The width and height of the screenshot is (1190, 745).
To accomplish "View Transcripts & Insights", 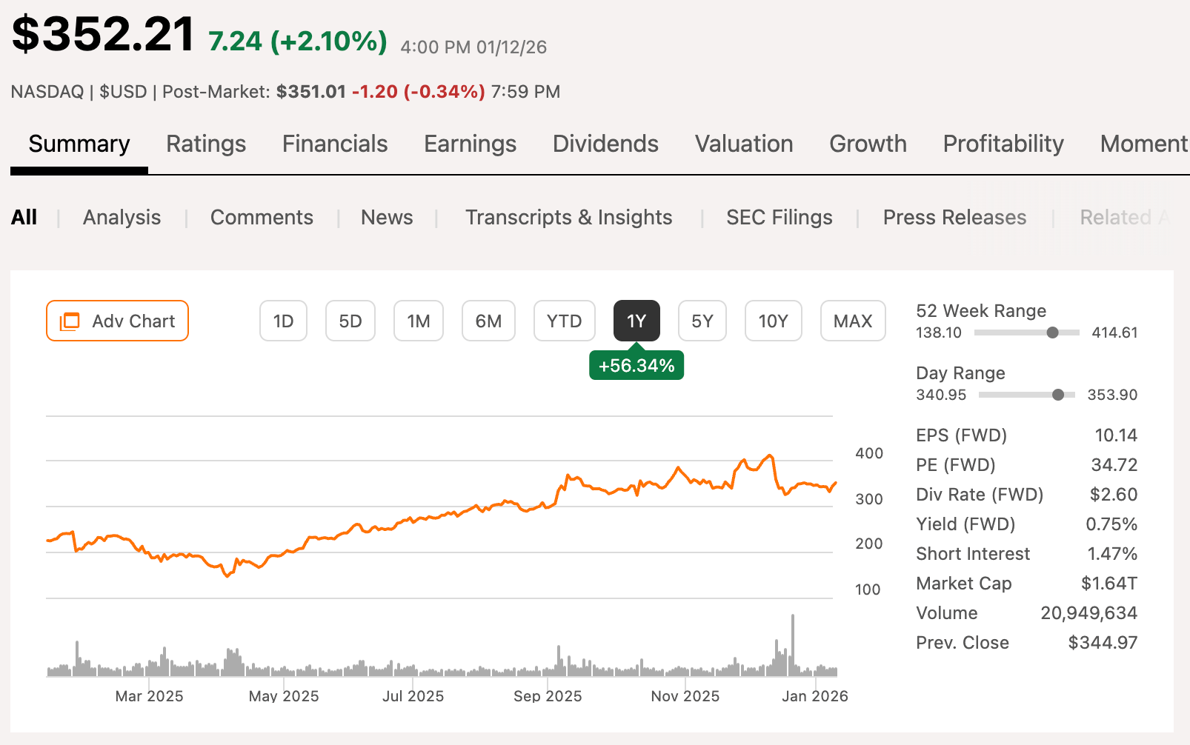I will (568, 217).
